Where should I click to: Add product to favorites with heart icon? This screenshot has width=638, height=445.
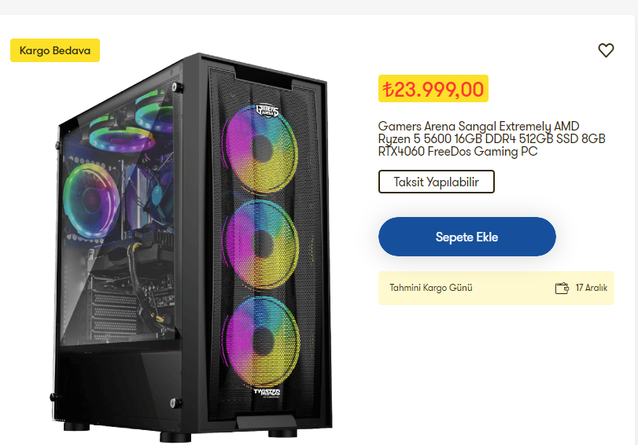(x=606, y=50)
